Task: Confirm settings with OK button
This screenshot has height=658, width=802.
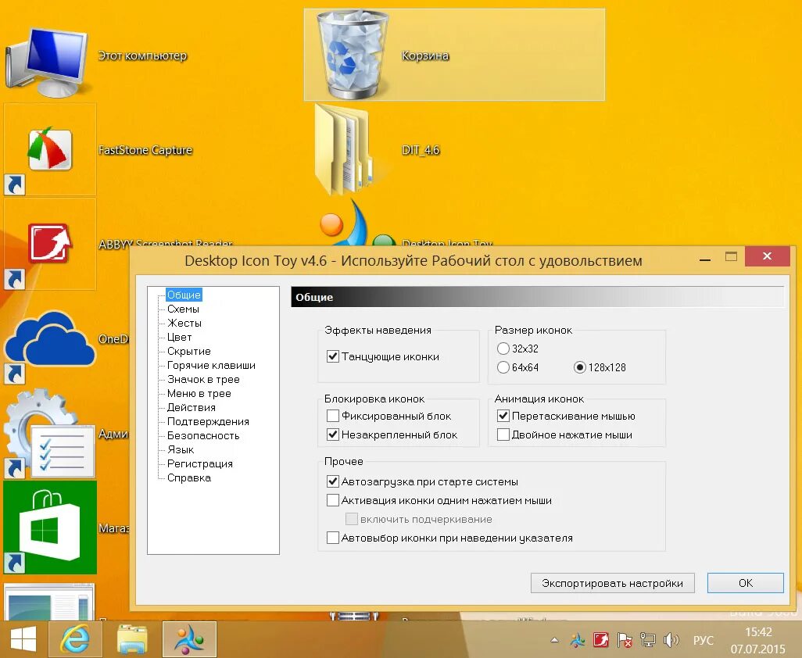Action: 745,583
